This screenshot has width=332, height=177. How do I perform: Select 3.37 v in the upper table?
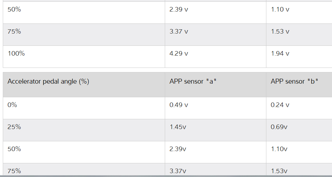tap(179, 31)
